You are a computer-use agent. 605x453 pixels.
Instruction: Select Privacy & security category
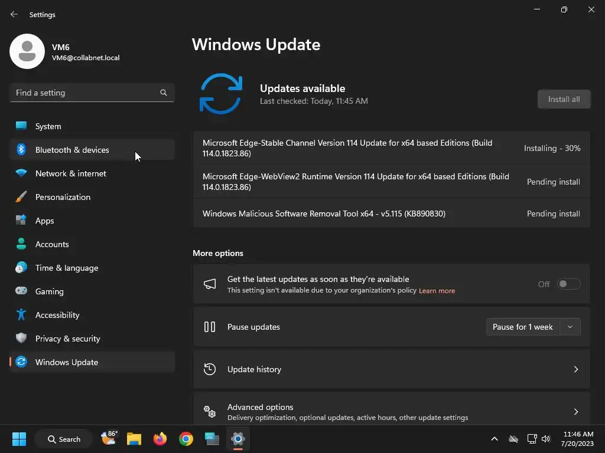(92, 338)
